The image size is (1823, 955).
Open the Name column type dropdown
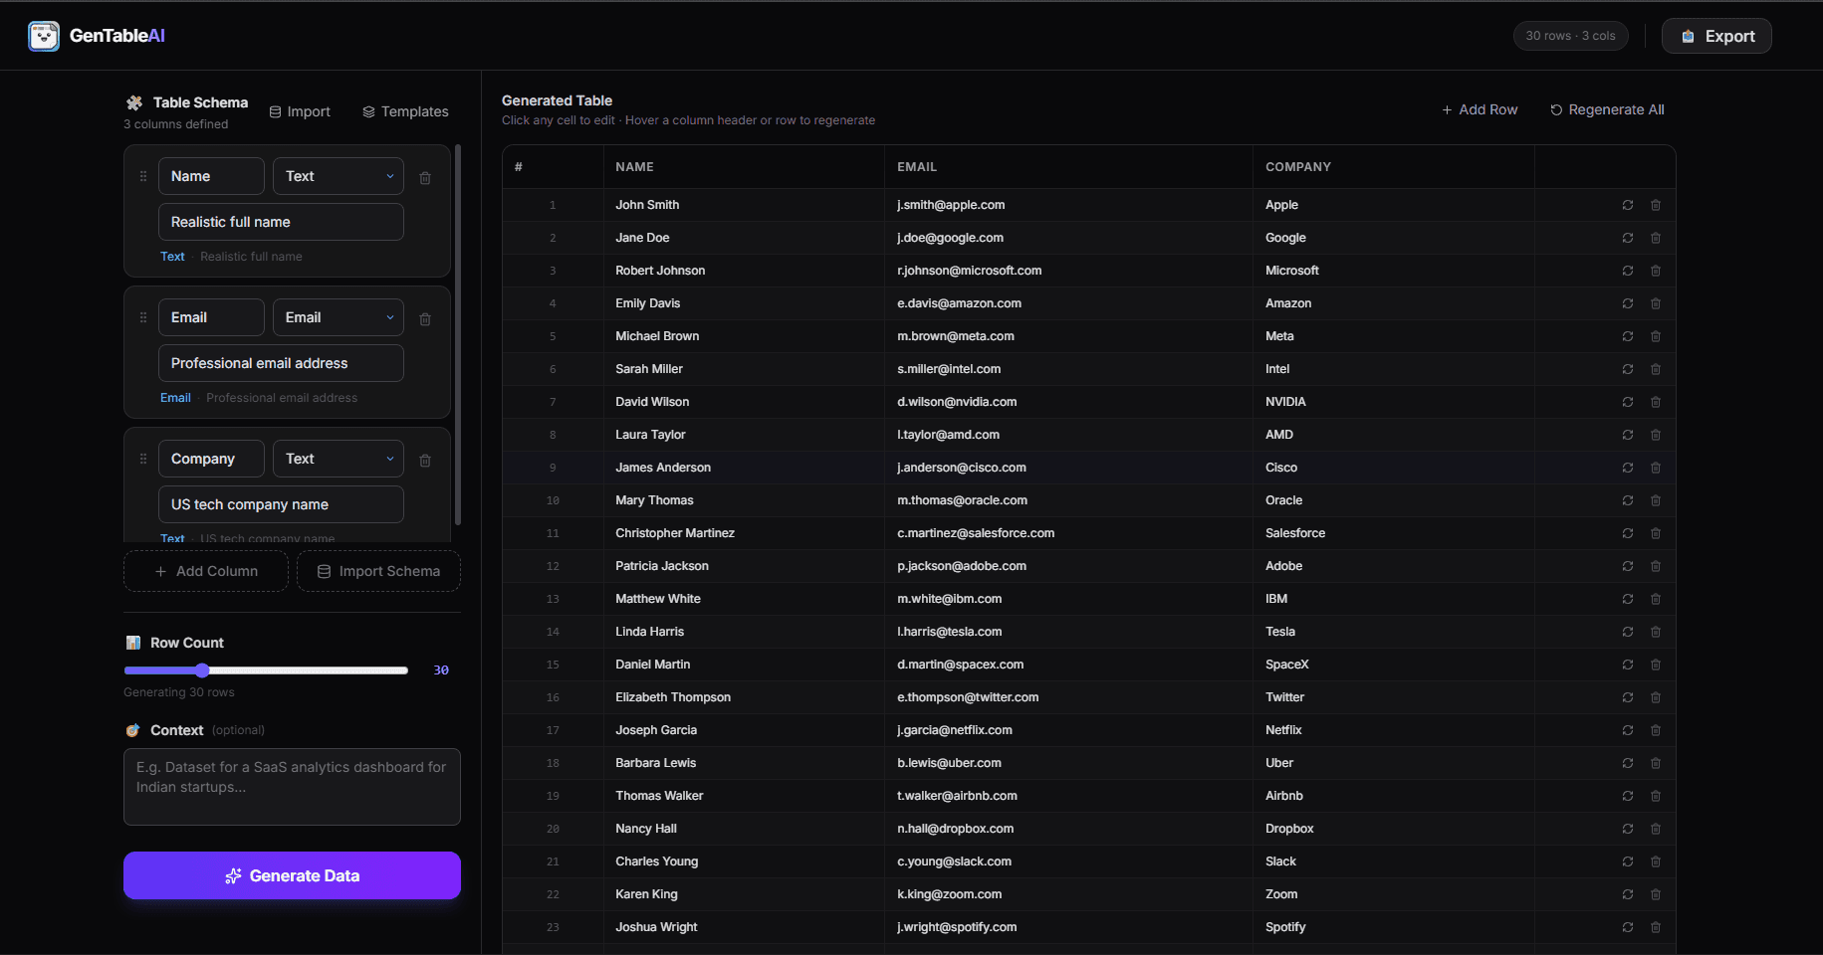[x=338, y=175]
